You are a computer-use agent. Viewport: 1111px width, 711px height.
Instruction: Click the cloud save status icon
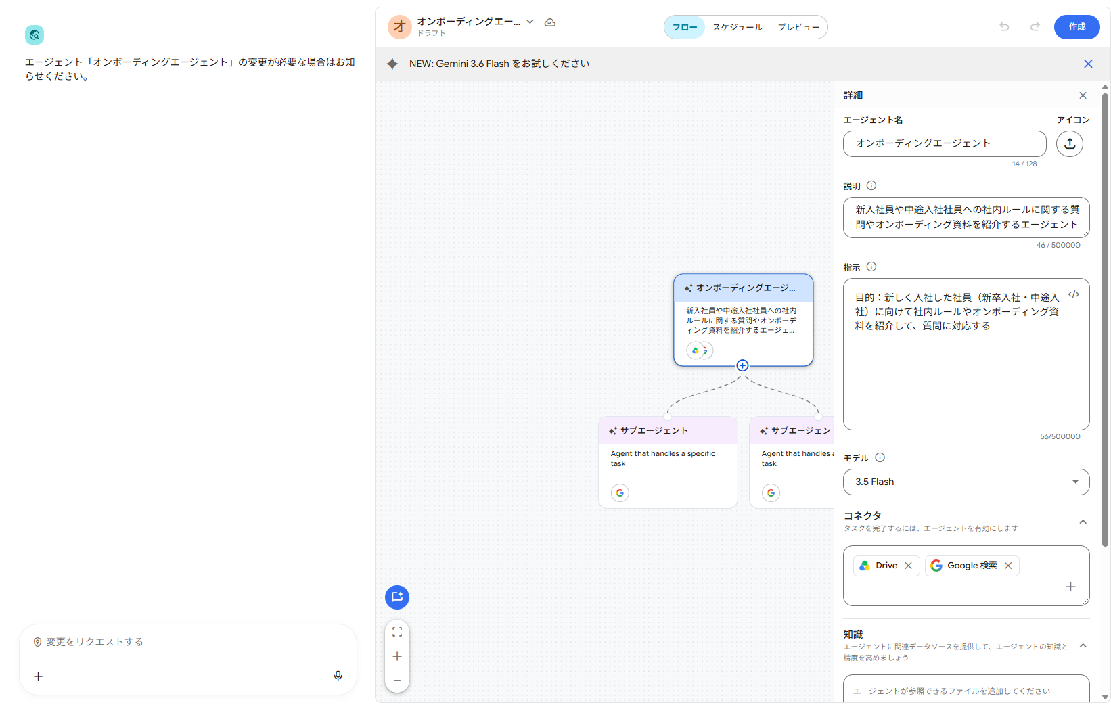pos(550,22)
